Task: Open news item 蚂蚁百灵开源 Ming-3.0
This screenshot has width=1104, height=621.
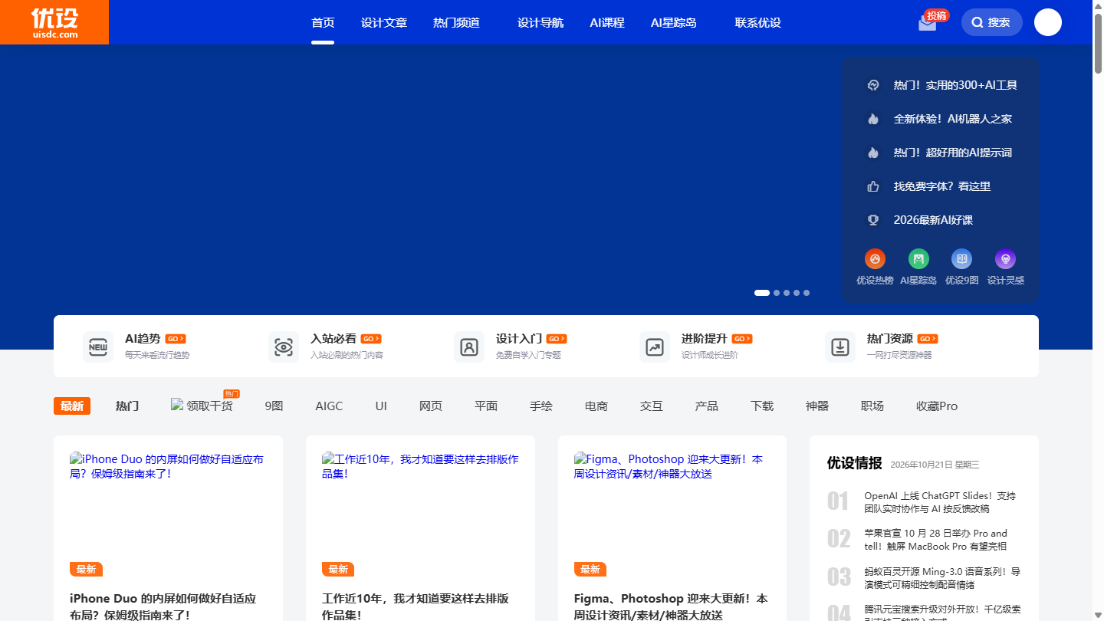Action: (x=942, y=578)
